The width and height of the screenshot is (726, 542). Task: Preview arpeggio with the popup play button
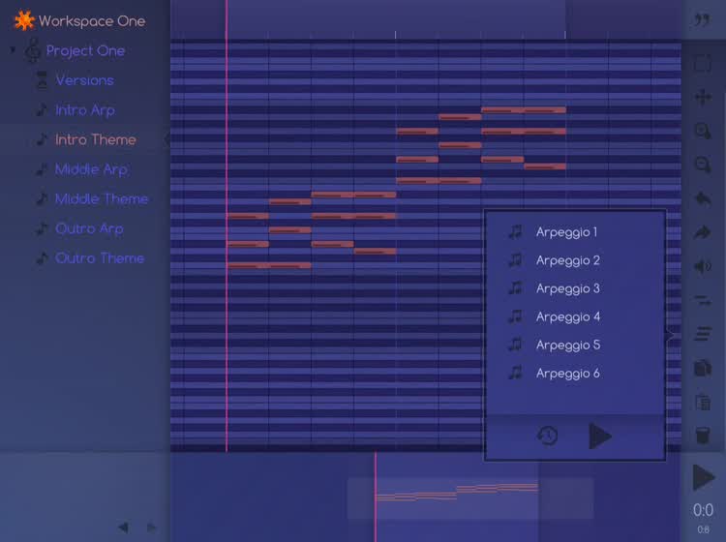point(600,436)
